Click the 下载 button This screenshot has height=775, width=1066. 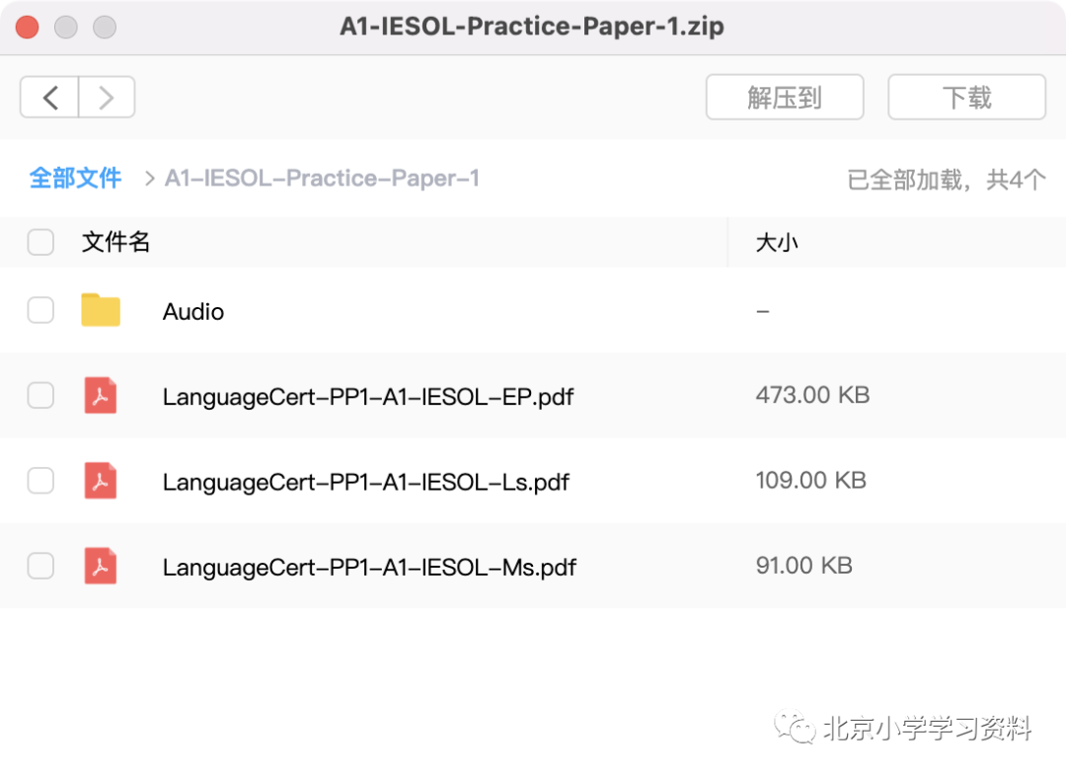coord(966,97)
